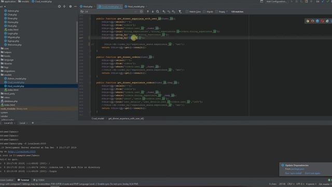Click Crud_model.php in the top breadcrumb
Image resolution: width=332 pixels, height=187 pixels.
[x=41, y=2]
